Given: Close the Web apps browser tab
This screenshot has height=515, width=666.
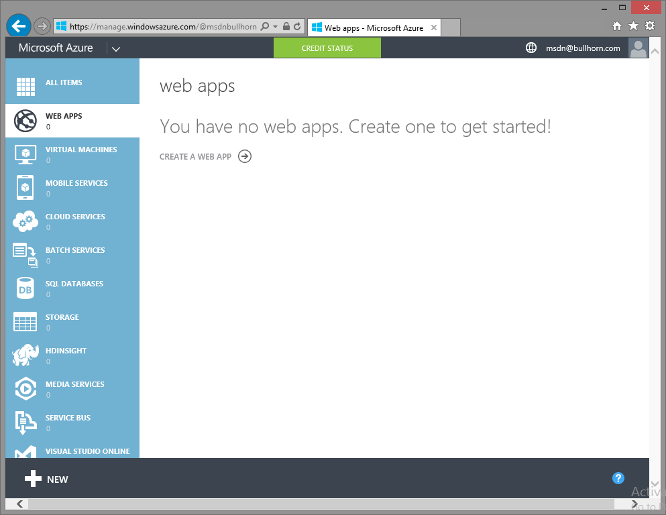Looking at the screenshot, I should 434,27.
